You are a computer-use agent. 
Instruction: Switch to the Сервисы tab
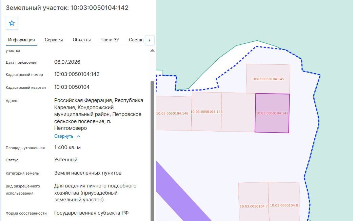(x=54, y=40)
